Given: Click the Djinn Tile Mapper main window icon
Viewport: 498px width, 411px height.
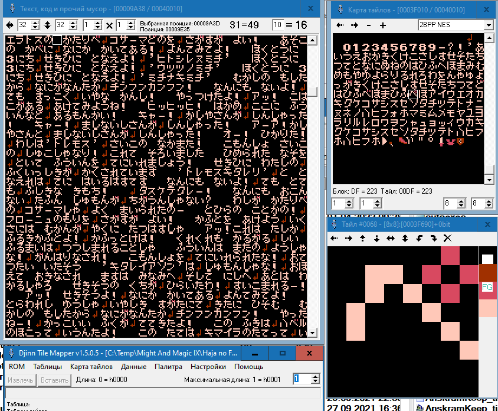Looking at the screenshot, I should [x=11, y=353].
